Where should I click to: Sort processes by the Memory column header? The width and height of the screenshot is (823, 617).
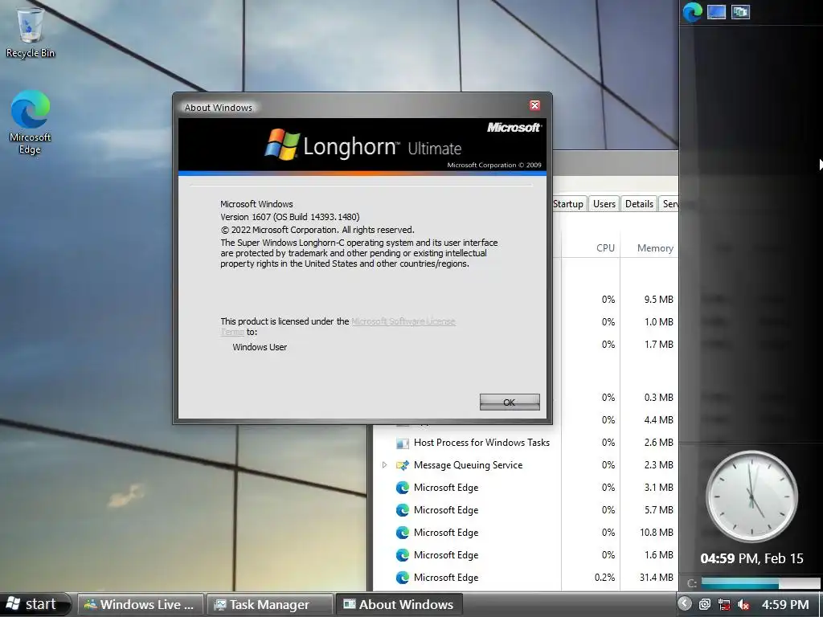pos(655,248)
